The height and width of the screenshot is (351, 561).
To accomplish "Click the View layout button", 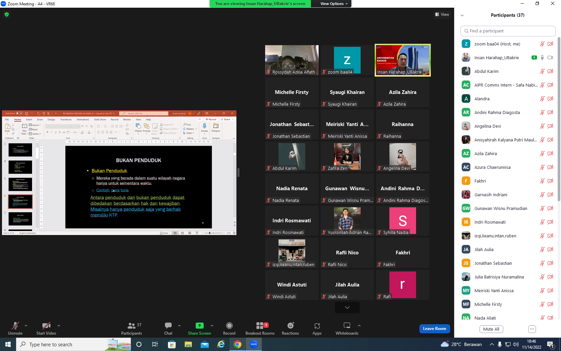I will (442, 14).
